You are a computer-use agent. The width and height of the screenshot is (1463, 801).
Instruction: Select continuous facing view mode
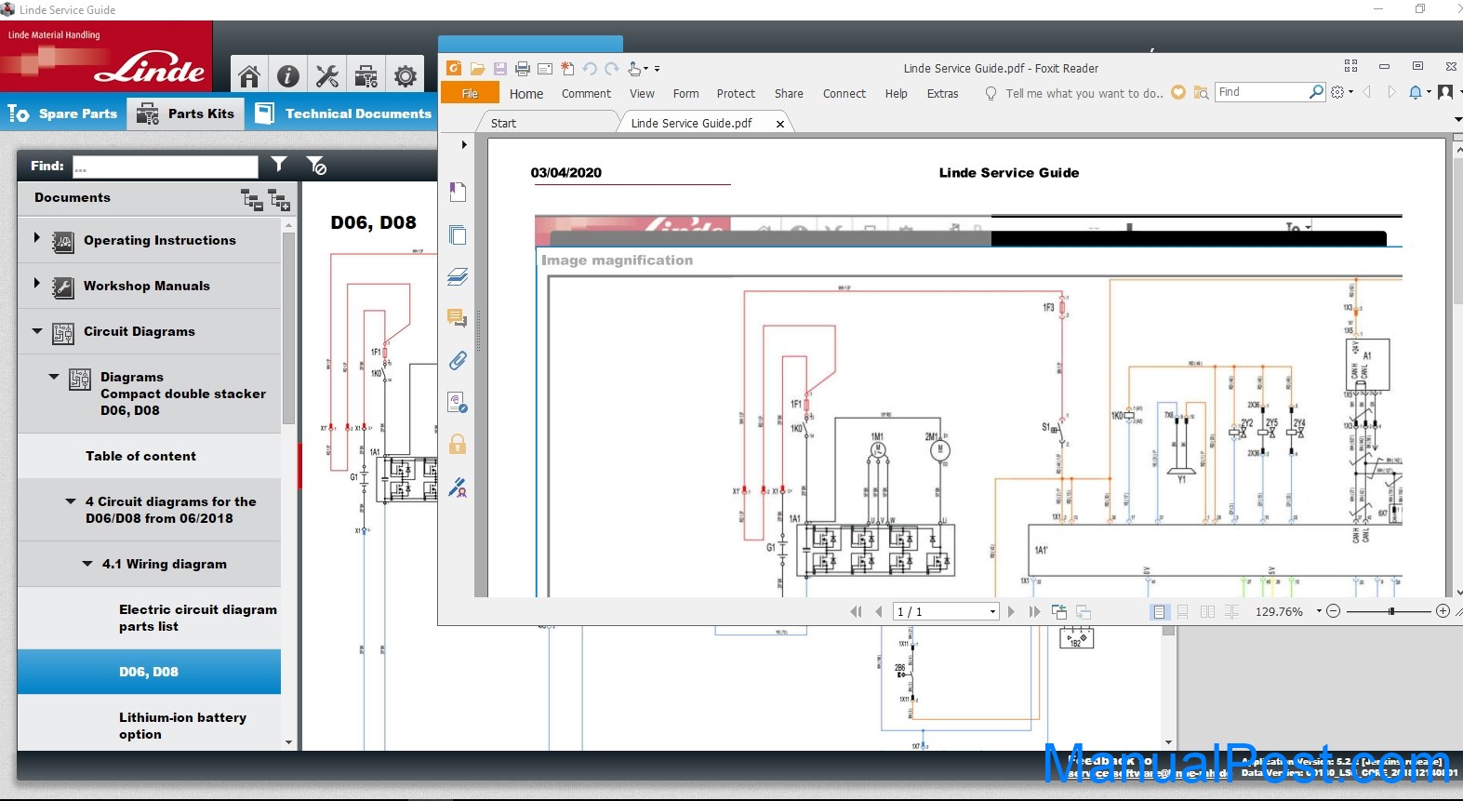point(1231,611)
